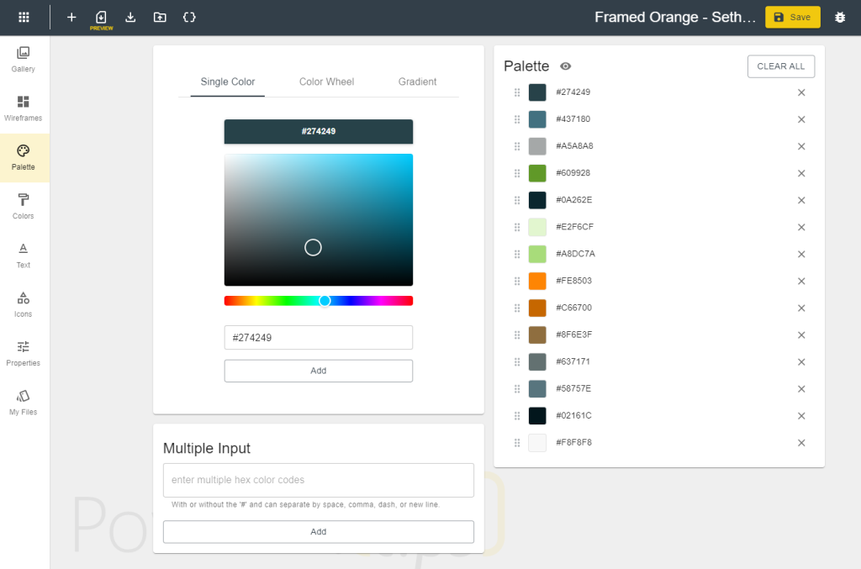This screenshot has width=861, height=569.
Task: Remove color #C66700 from palette
Action: point(801,308)
